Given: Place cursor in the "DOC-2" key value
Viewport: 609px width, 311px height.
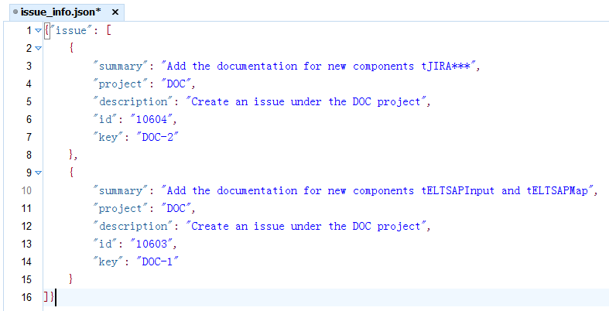Looking at the screenshot, I should pos(163,137).
